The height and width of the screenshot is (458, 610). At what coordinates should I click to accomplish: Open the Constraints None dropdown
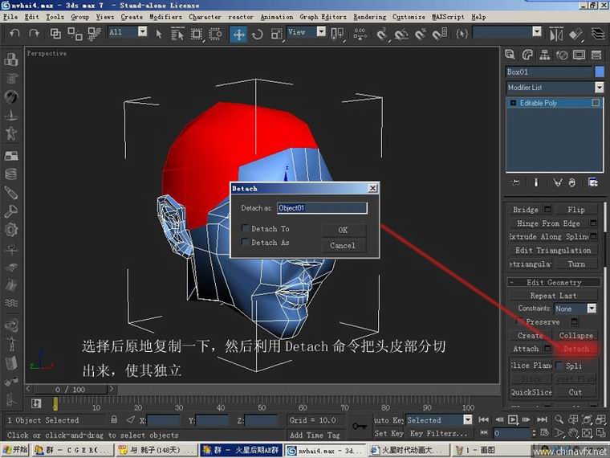pos(592,309)
